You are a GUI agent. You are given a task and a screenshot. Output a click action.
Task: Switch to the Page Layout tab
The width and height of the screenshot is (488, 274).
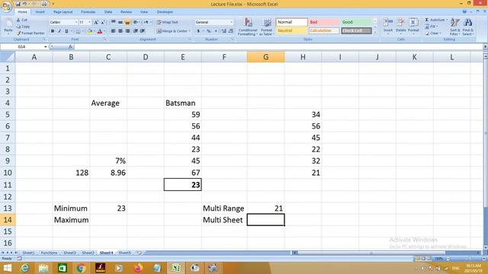pos(63,12)
